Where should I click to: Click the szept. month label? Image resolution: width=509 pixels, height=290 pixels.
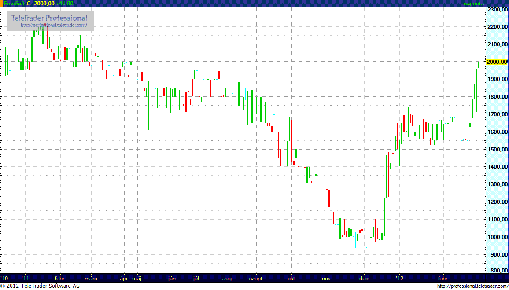256,279
